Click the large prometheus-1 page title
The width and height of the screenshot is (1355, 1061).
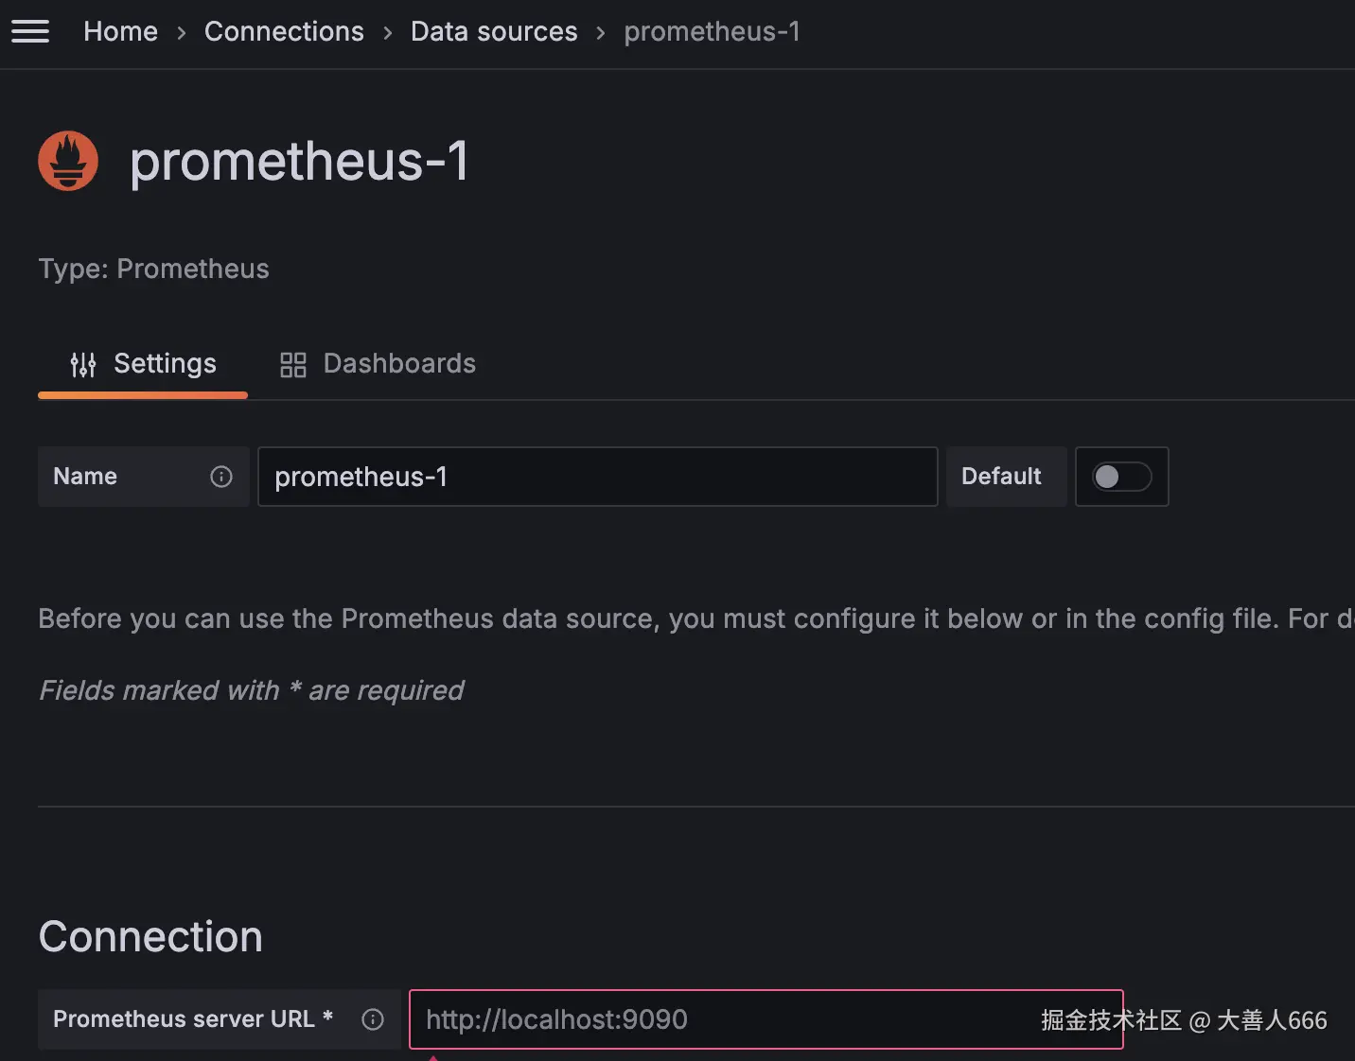(x=299, y=161)
